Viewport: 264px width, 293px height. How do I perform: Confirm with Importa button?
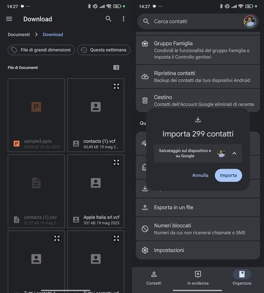[228, 175]
